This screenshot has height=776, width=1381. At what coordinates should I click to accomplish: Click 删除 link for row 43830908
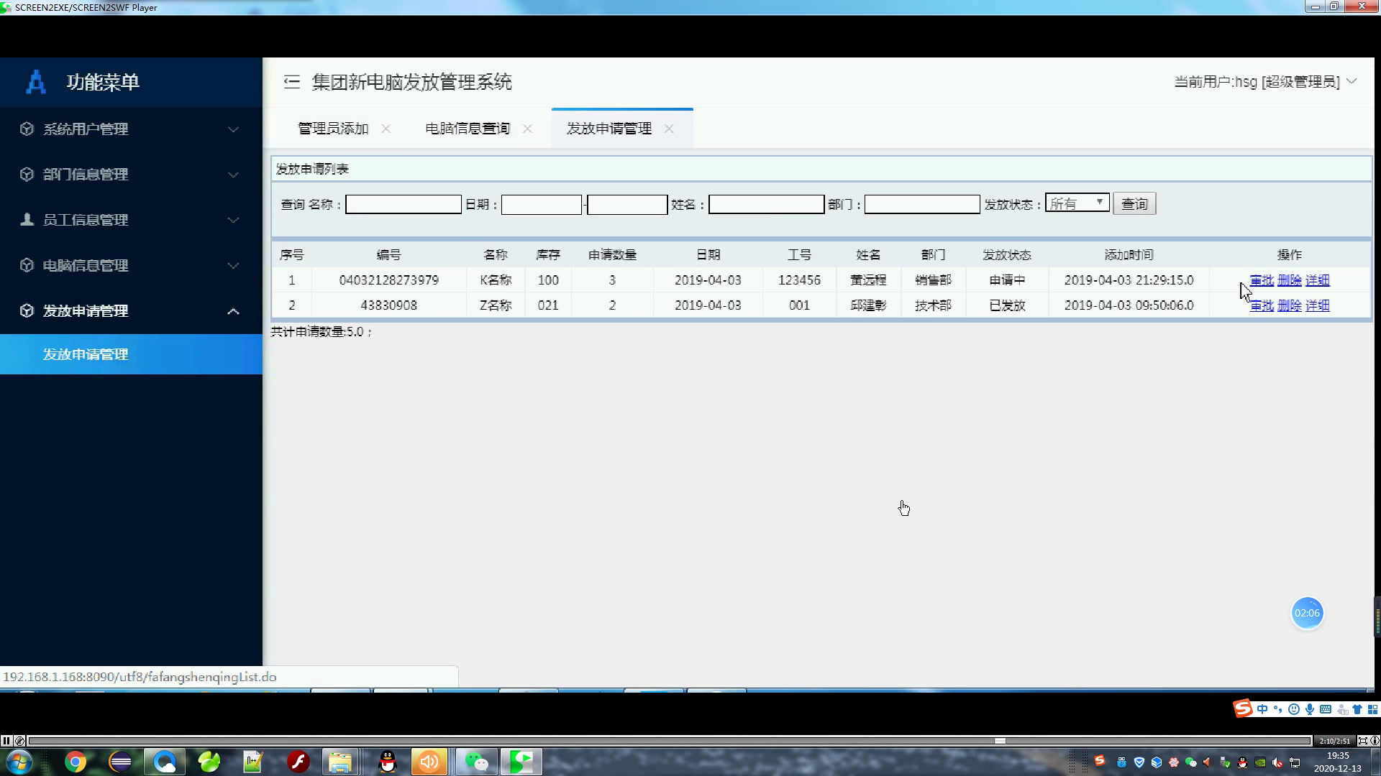click(x=1290, y=305)
